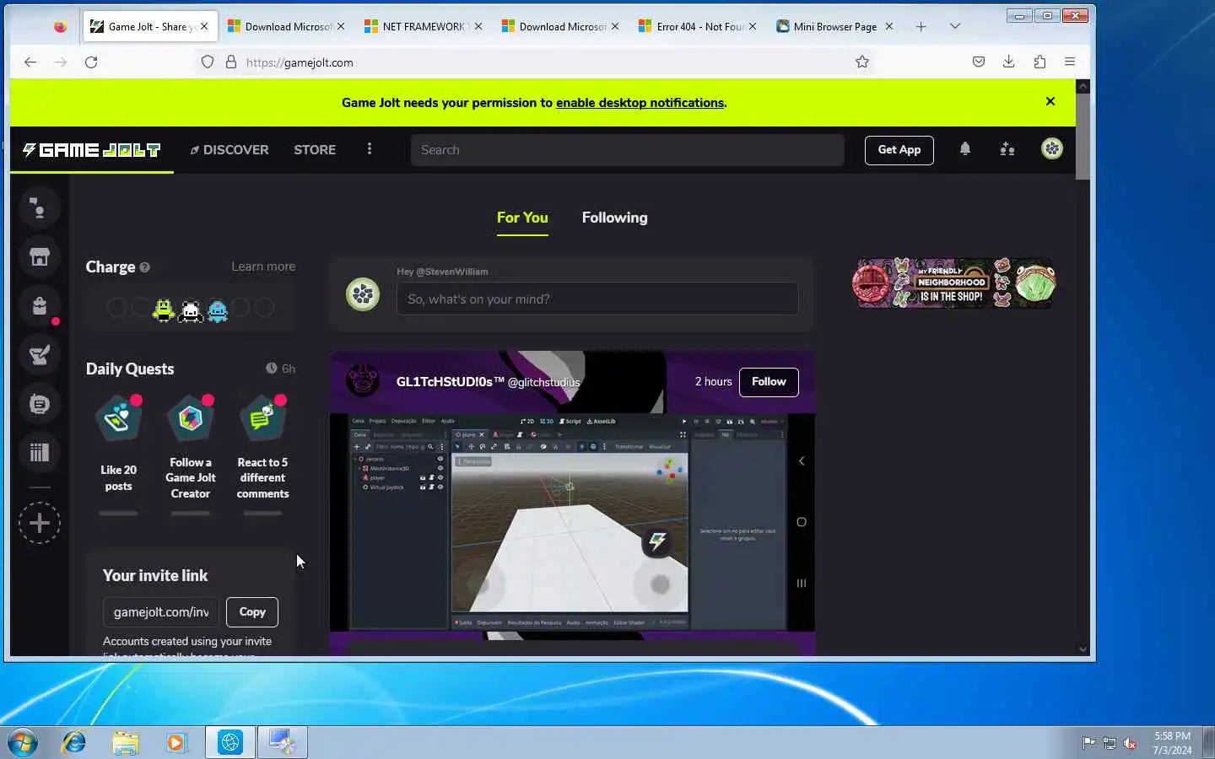Viewport: 1215px width, 759px height.
Task: Click the browser address bar URL
Action: point(300,62)
